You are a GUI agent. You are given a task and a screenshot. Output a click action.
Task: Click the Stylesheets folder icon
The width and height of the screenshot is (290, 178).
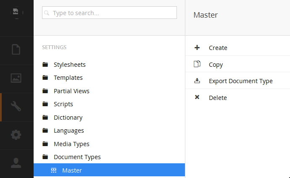[45, 65]
